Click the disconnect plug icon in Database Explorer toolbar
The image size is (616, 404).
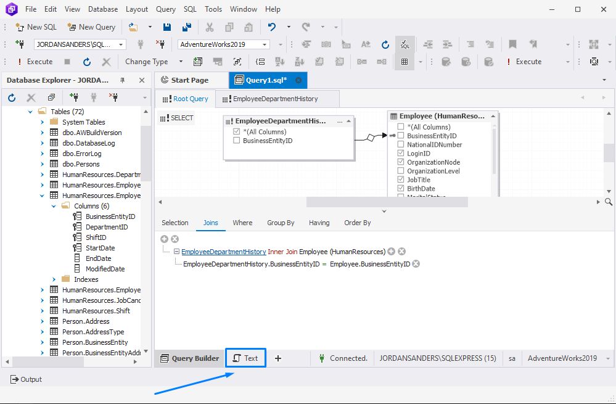(x=113, y=97)
